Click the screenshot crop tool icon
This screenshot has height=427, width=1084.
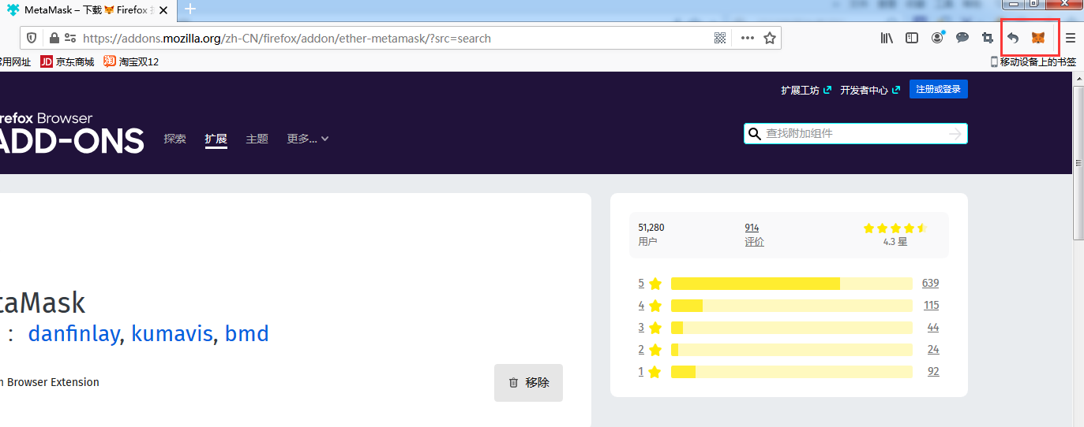click(x=988, y=38)
